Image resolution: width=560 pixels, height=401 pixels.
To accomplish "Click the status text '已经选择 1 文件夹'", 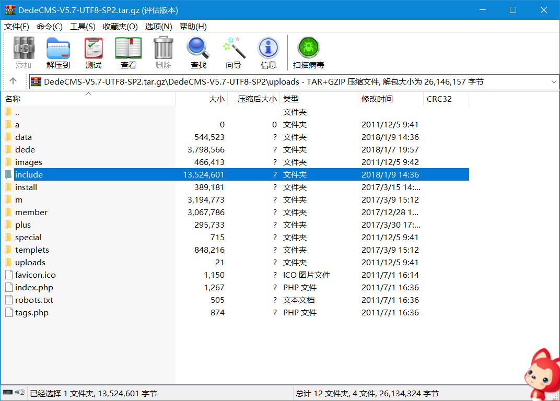I will [62, 393].
